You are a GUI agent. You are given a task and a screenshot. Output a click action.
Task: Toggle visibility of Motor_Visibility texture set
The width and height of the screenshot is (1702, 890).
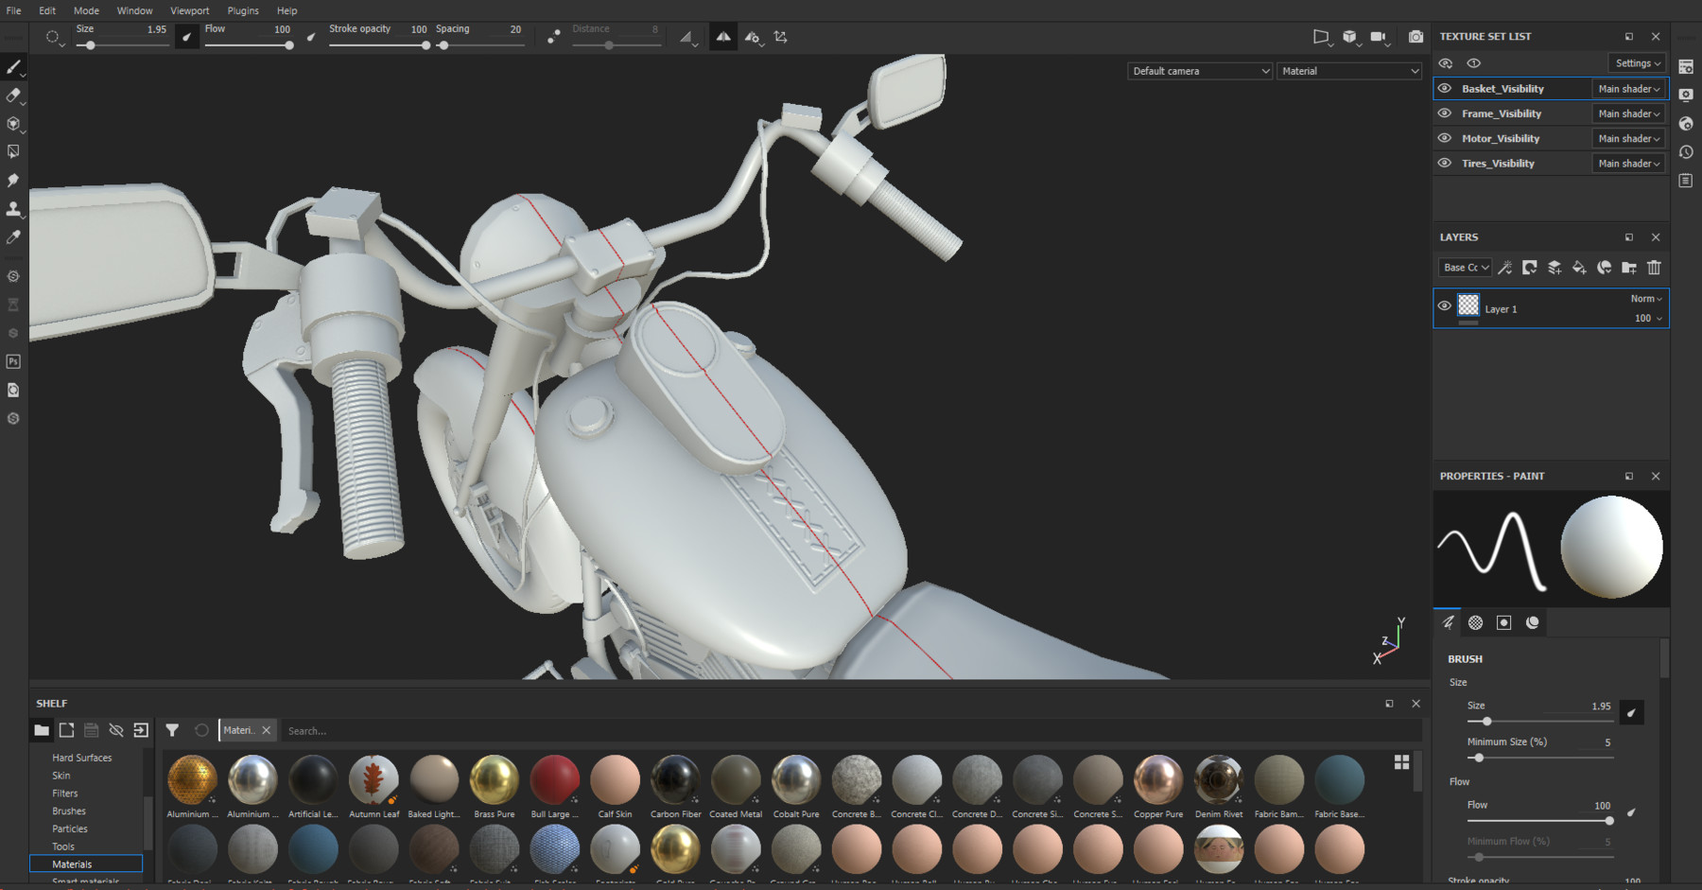coord(1445,138)
